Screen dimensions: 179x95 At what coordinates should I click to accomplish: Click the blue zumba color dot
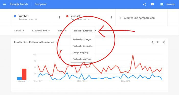coord(15,16)
